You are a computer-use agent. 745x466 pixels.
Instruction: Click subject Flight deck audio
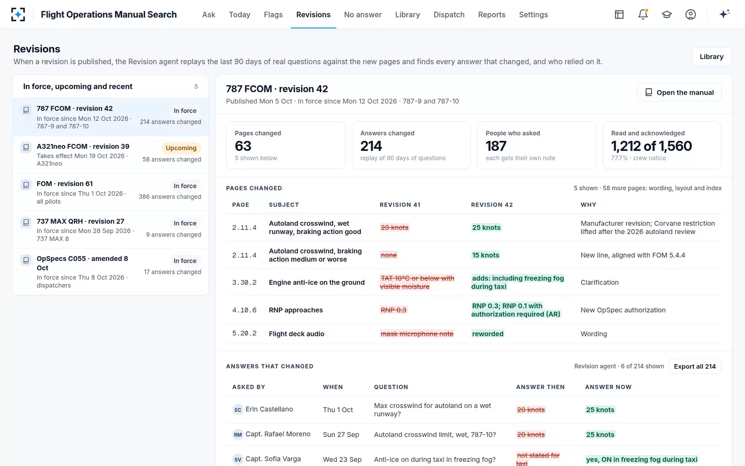click(x=296, y=334)
